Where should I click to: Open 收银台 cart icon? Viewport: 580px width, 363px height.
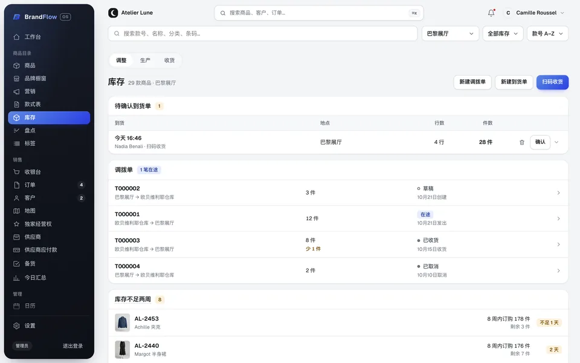16,172
